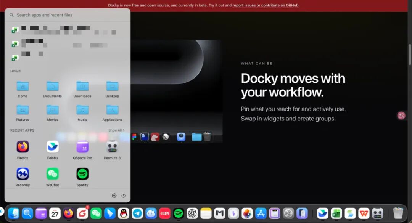This screenshot has width=412, height=223.
Task: Open the Calendar icon showing 27 in the Dock
Action: 55,213
